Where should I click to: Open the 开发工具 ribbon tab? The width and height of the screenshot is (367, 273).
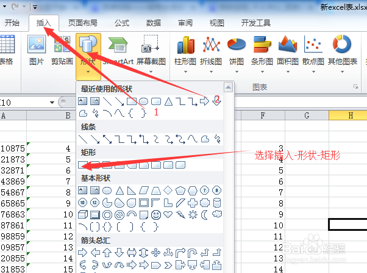point(256,23)
